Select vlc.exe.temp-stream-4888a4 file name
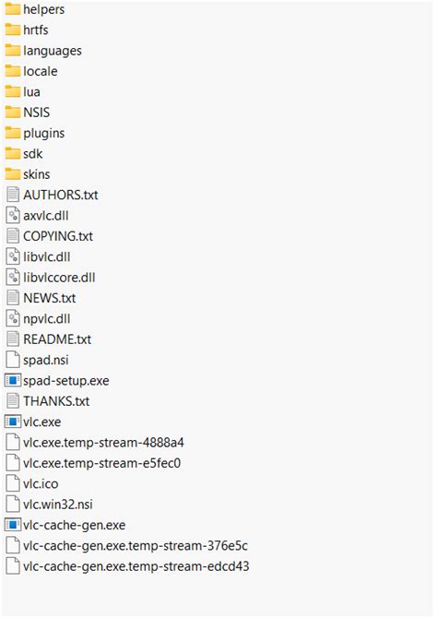The height and width of the screenshot is (618, 437). tap(103, 443)
